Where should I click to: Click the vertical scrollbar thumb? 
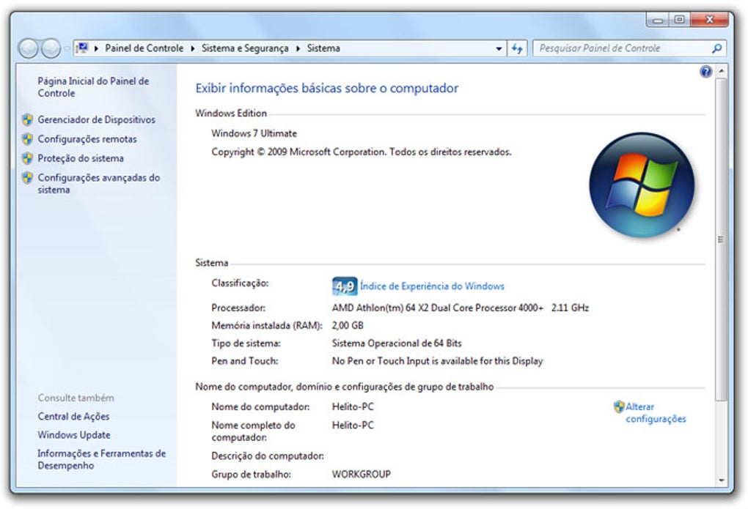[x=722, y=238]
